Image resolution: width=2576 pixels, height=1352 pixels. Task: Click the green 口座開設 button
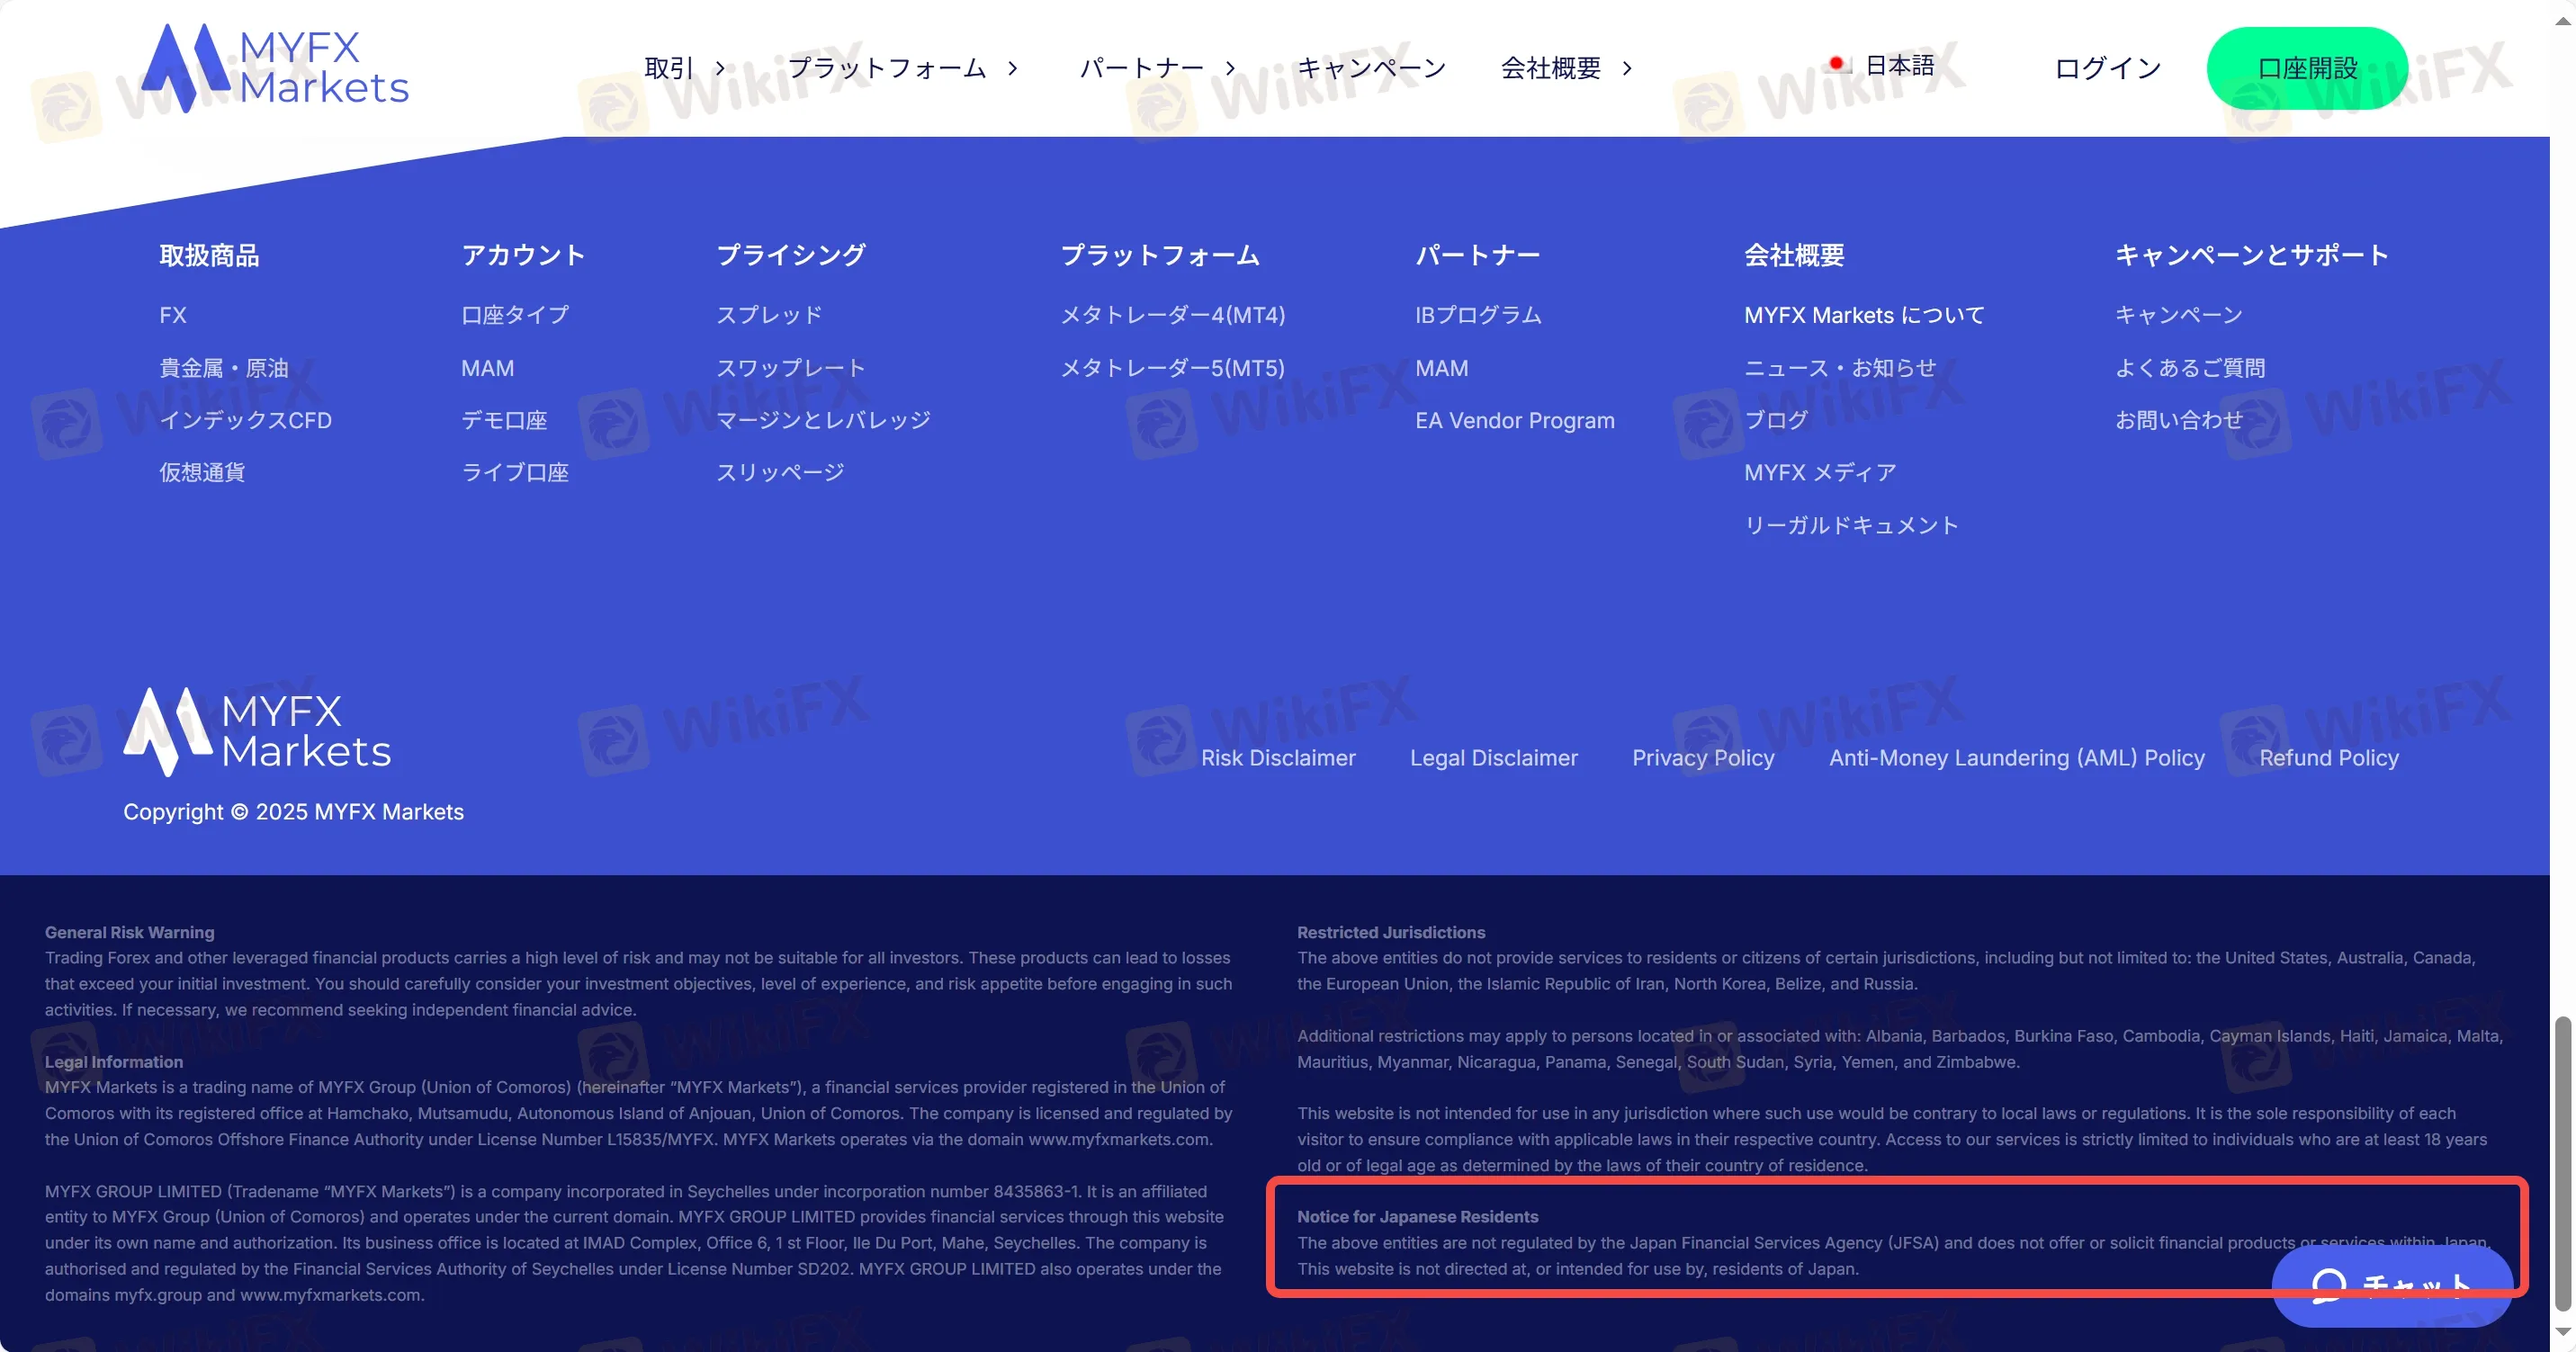2307,68
